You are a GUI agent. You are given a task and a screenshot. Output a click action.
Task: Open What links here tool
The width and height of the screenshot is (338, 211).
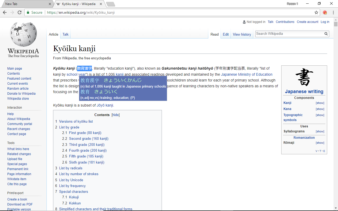pos(18,149)
